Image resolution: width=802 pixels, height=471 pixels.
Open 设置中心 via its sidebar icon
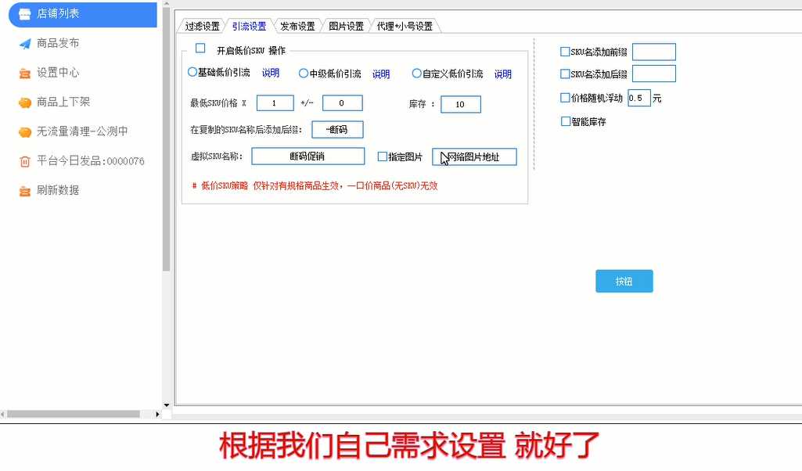click(25, 73)
